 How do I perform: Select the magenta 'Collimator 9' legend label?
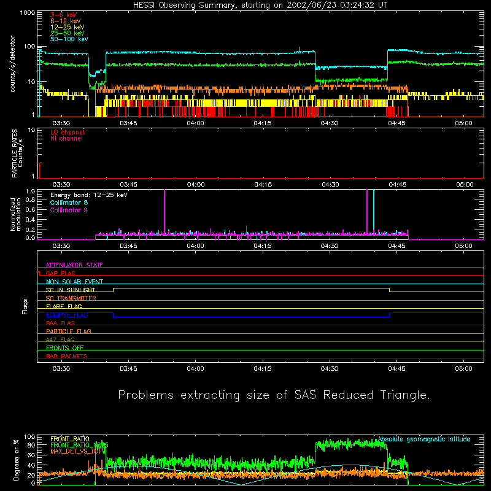(69, 210)
